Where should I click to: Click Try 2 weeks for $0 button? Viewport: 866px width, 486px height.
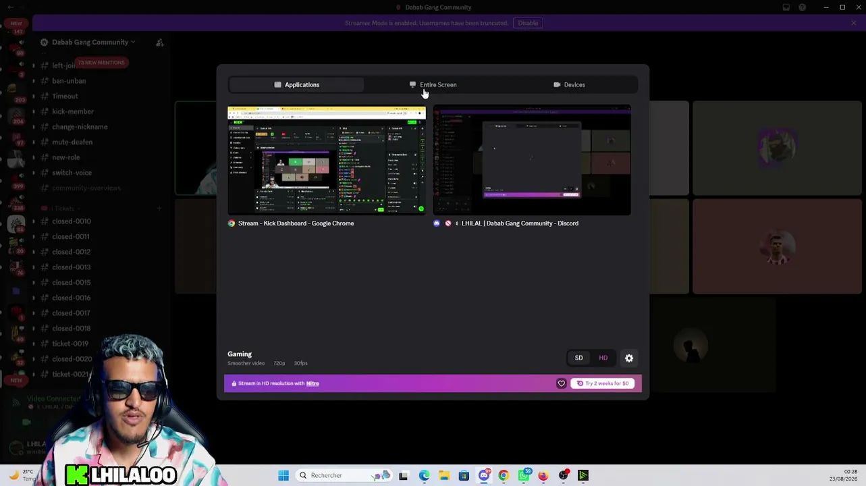point(602,383)
